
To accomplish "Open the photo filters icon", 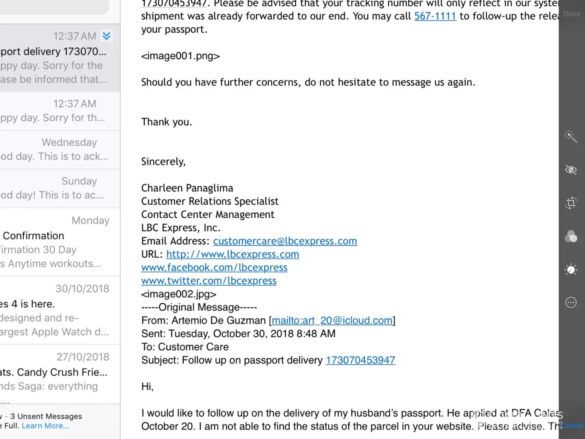I will click(571, 237).
